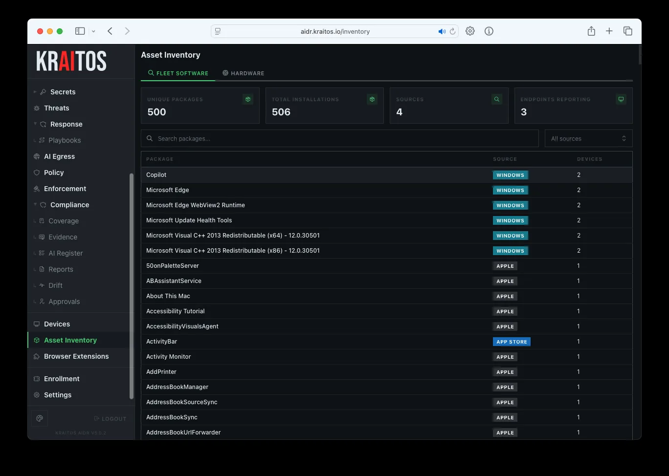
Task: Click the Safari share icon
Action: point(591,31)
